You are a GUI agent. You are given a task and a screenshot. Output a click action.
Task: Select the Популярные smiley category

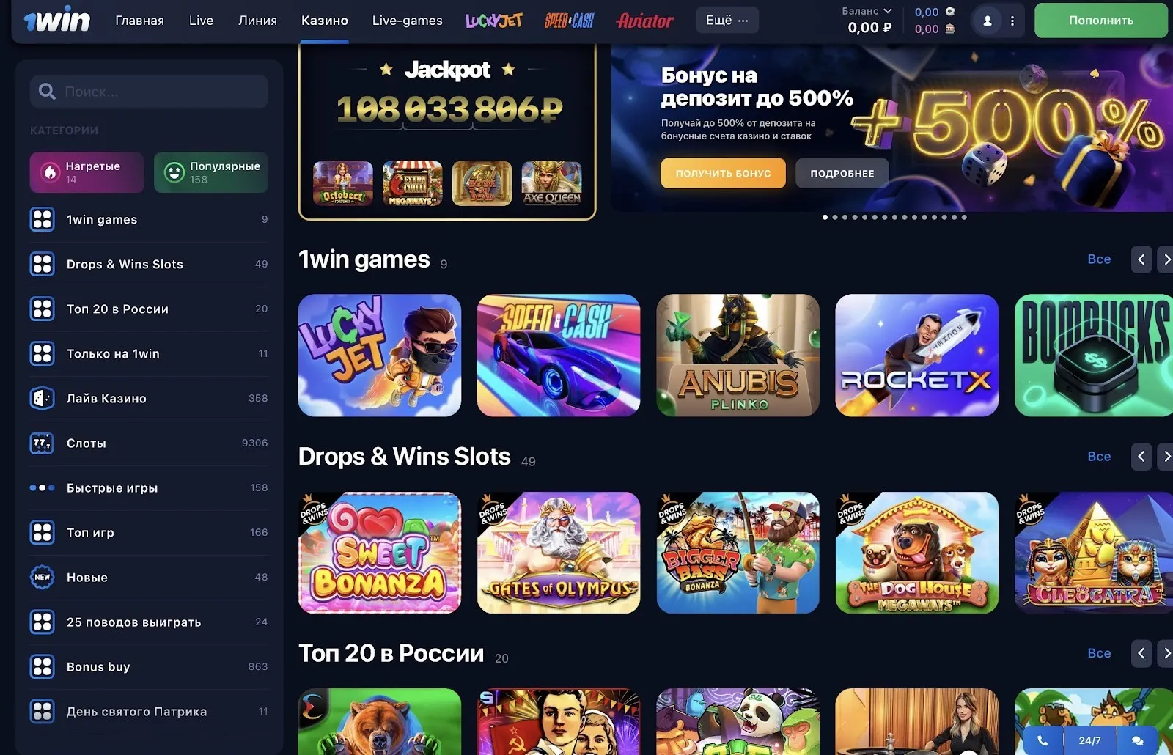point(211,172)
